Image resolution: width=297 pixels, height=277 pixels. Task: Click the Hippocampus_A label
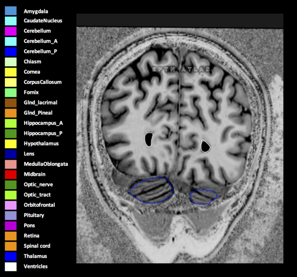point(43,123)
